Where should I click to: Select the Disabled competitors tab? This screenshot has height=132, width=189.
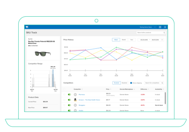pyautogui.click(x=124, y=83)
